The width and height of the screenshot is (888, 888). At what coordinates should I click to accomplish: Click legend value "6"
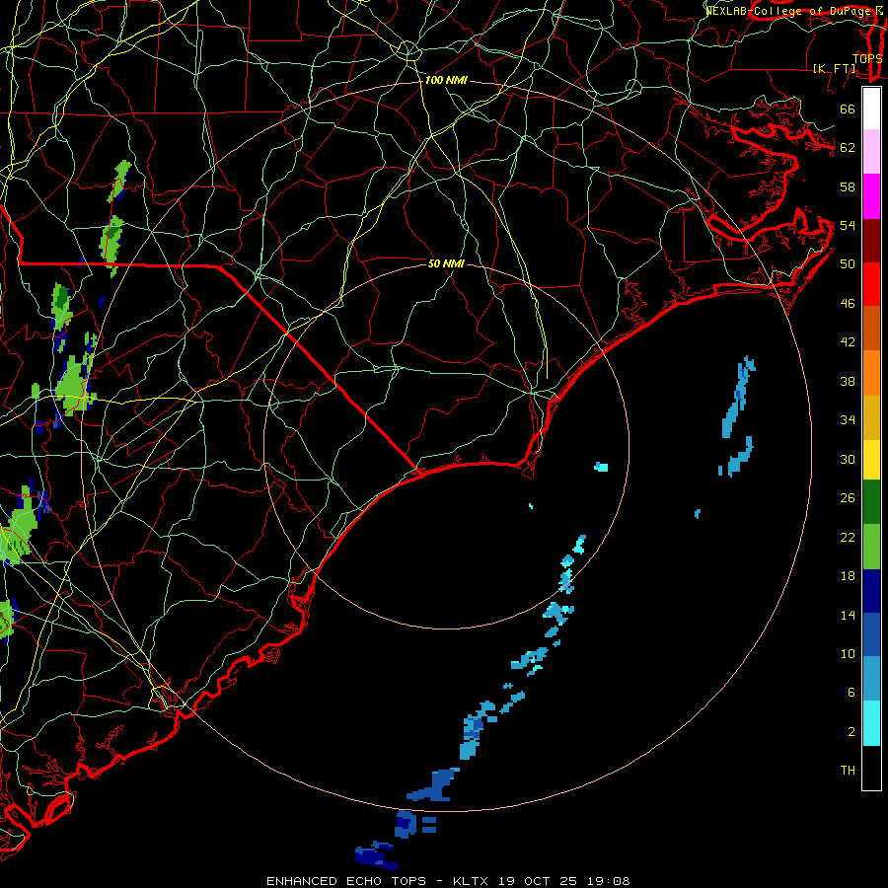[x=851, y=693]
